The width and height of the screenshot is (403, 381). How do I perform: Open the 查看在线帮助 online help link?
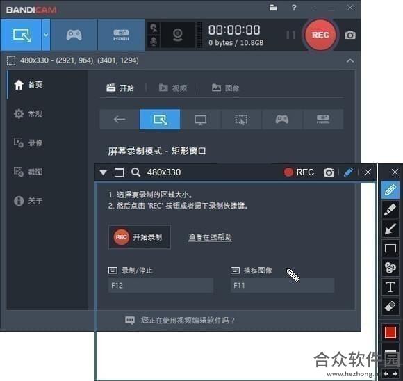tap(210, 237)
